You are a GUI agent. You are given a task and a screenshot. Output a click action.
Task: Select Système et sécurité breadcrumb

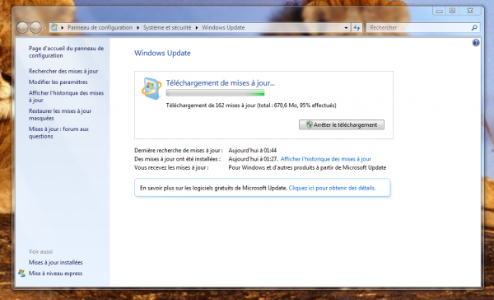click(167, 27)
